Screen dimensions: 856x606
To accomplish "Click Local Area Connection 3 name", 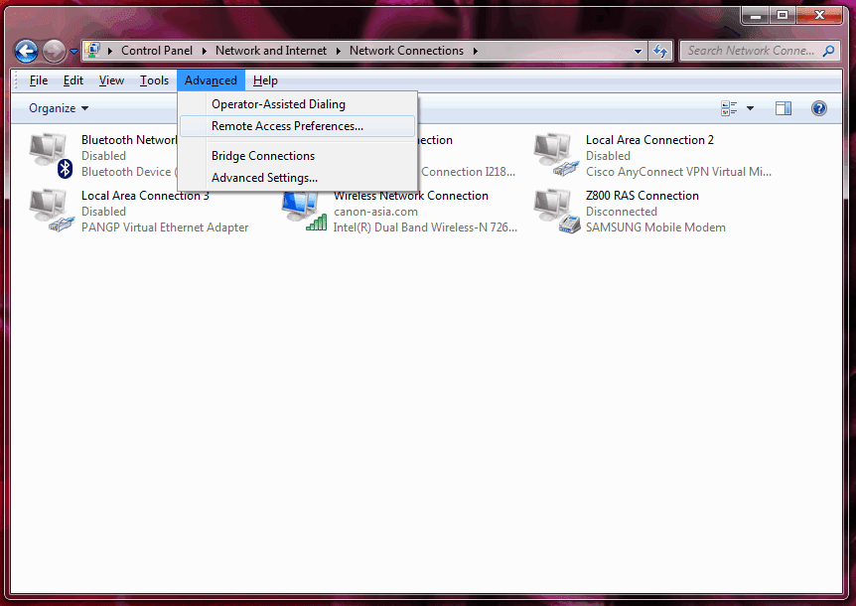I will click(145, 197).
